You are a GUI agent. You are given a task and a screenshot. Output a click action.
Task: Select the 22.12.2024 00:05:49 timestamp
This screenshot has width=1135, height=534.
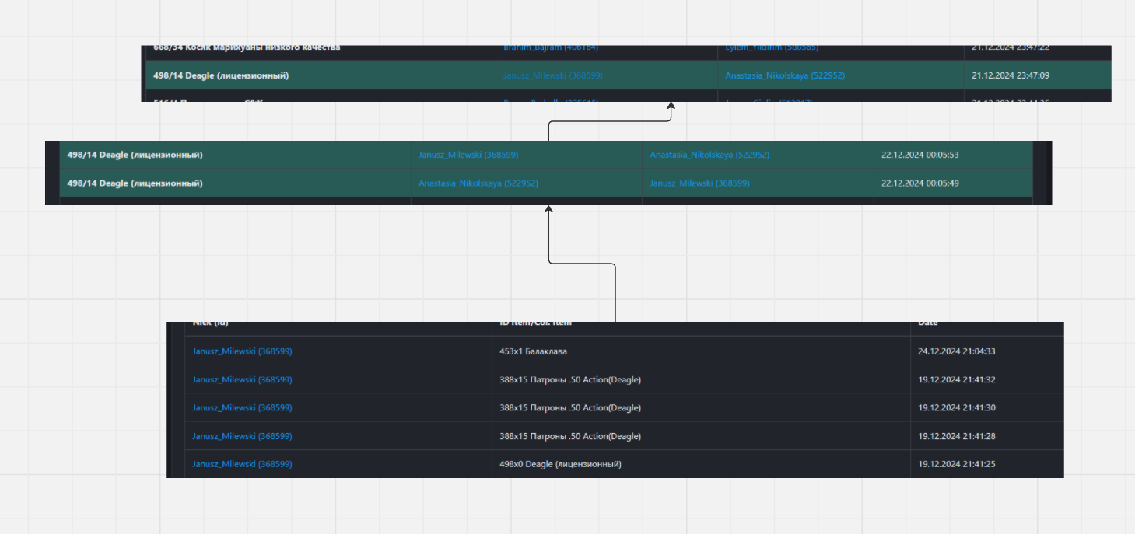tap(920, 183)
